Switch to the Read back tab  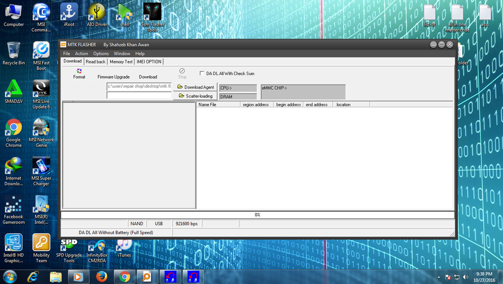(95, 62)
